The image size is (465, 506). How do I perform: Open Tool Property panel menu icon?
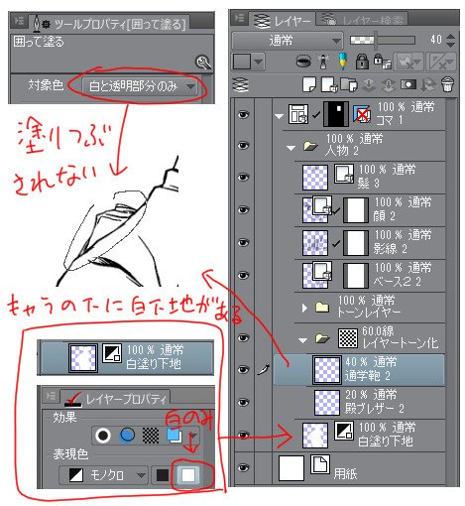pos(19,21)
